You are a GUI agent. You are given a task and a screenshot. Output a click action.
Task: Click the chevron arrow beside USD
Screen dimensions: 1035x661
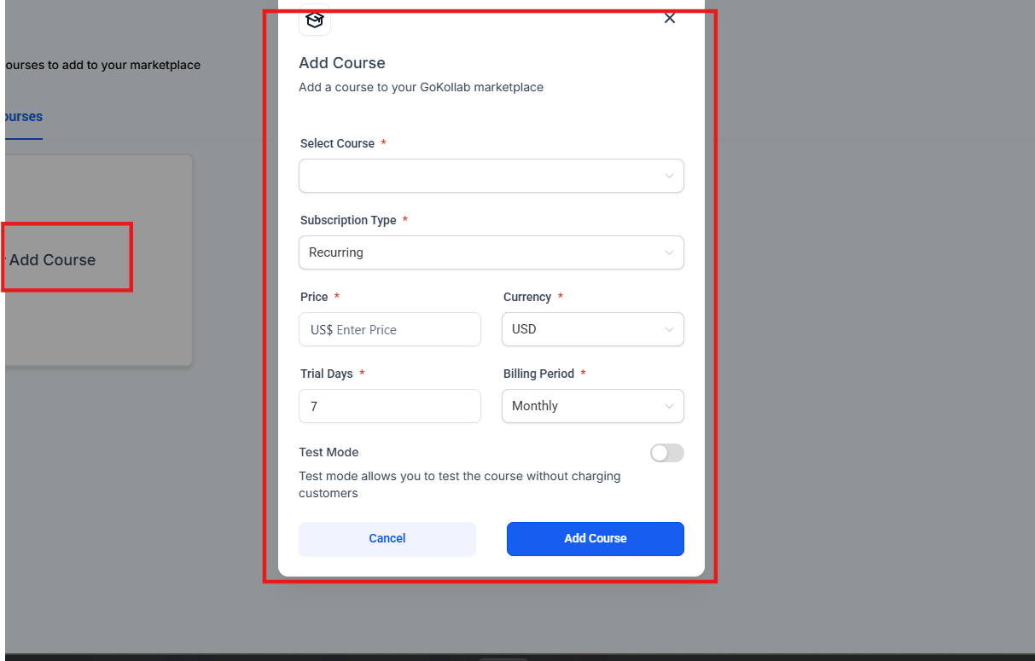click(669, 329)
